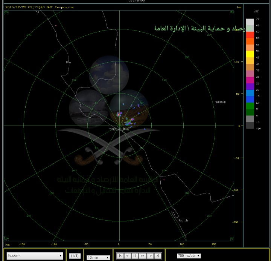The width and height of the screenshot is (271, 261).
Task: Jump to the first radar frame
Action: pos(120,256)
